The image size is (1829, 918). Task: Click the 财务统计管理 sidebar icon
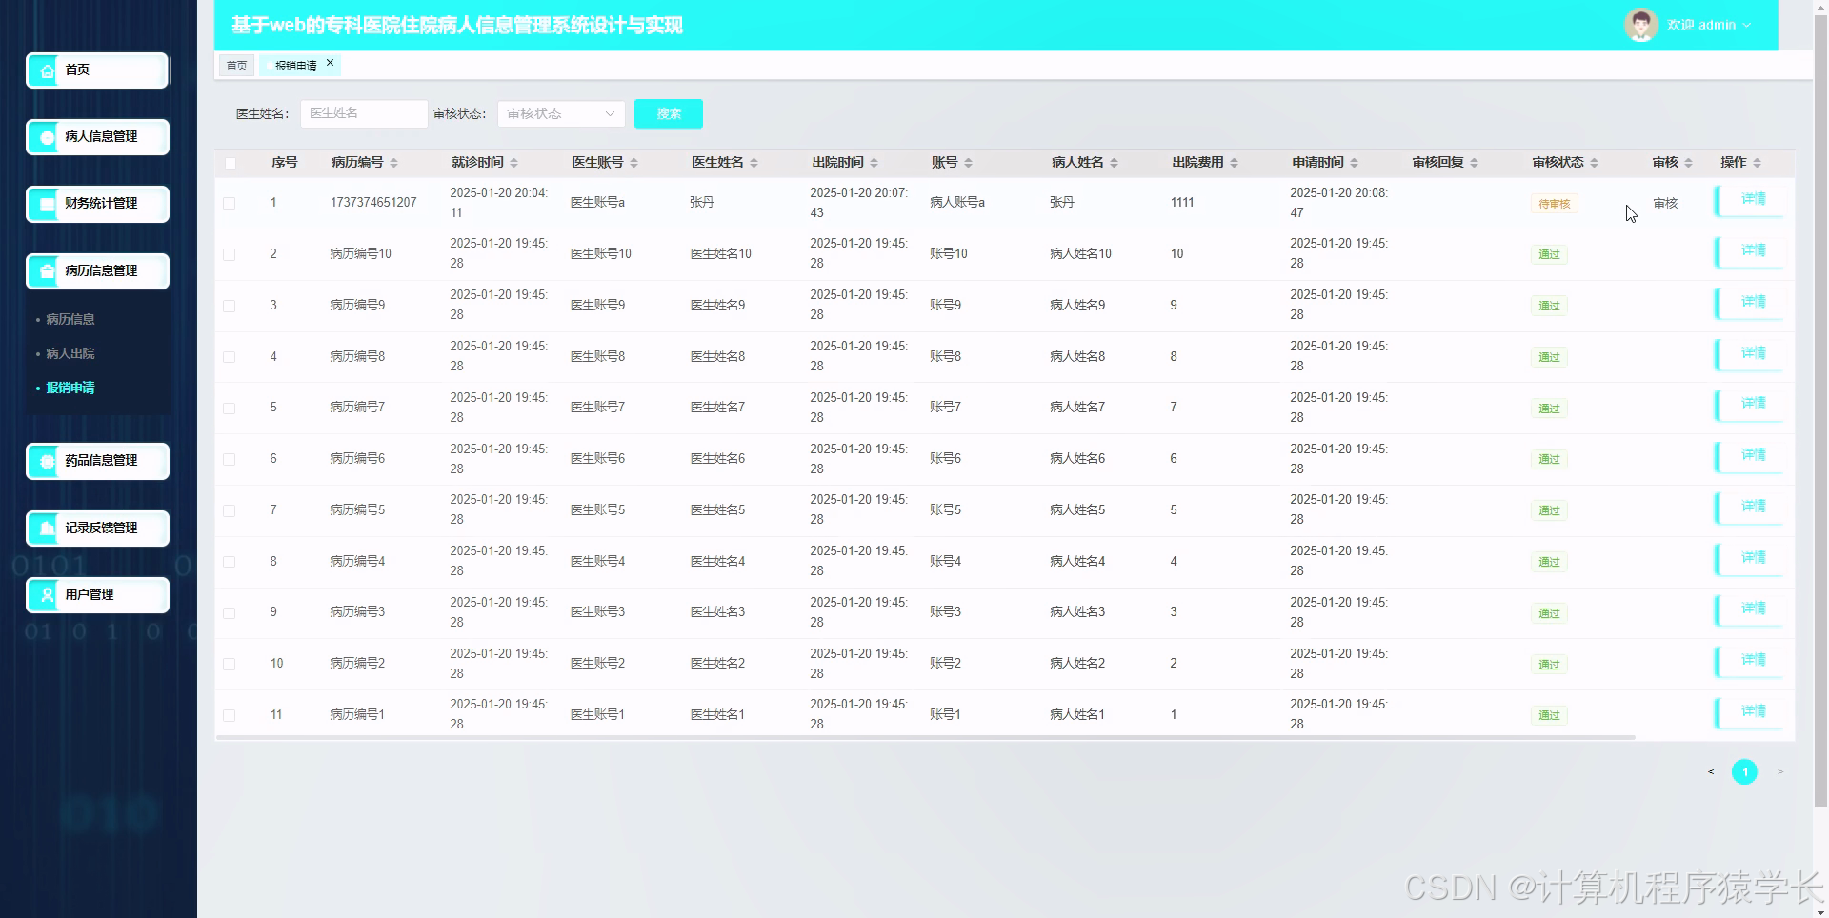[x=47, y=204]
